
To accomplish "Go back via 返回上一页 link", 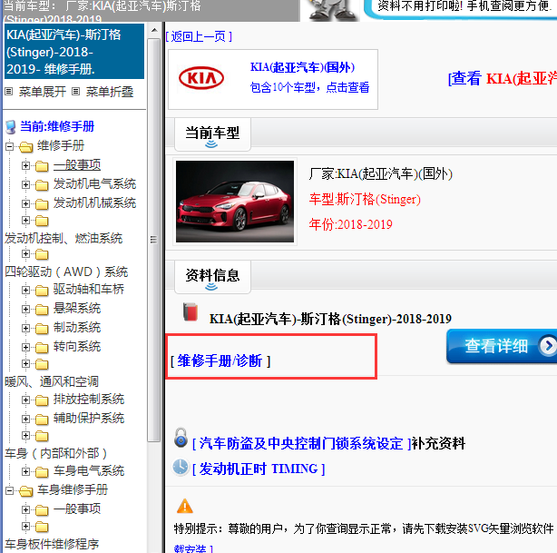I will tap(199, 36).
